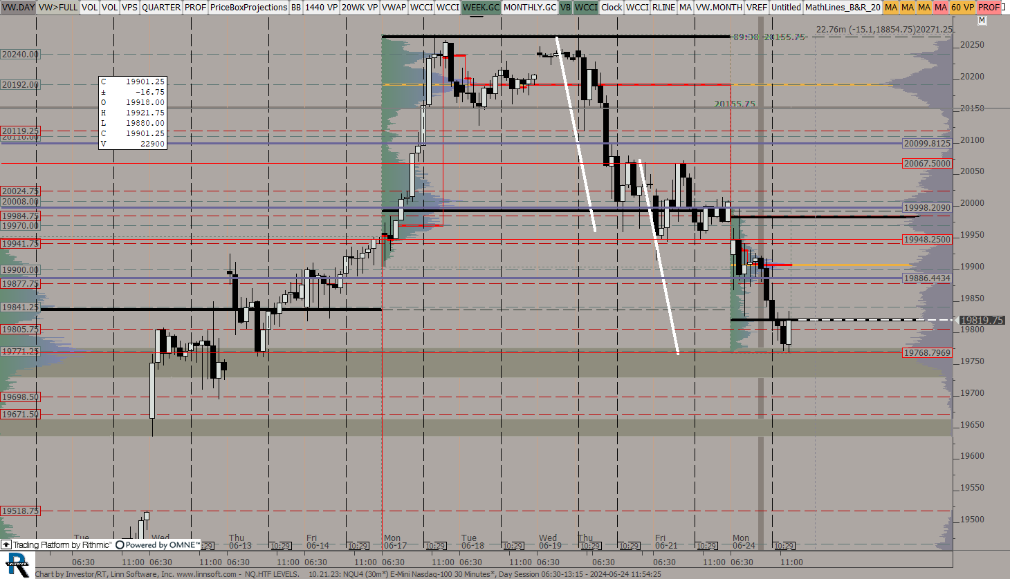Tick the small checkbox after the red PROF button
This screenshot has width=1010, height=579.
[1004, 7]
